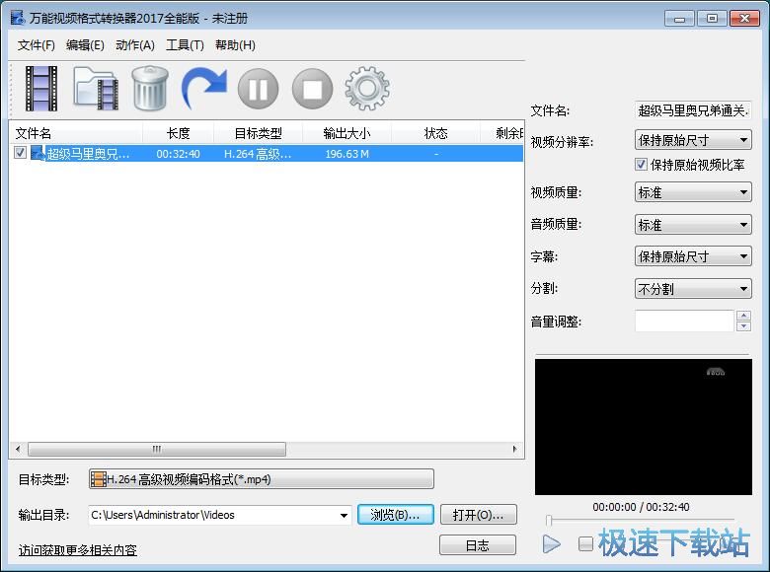Toggle the checkbox beside the play button
This screenshot has height=572, width=770.
click(585, 543)
